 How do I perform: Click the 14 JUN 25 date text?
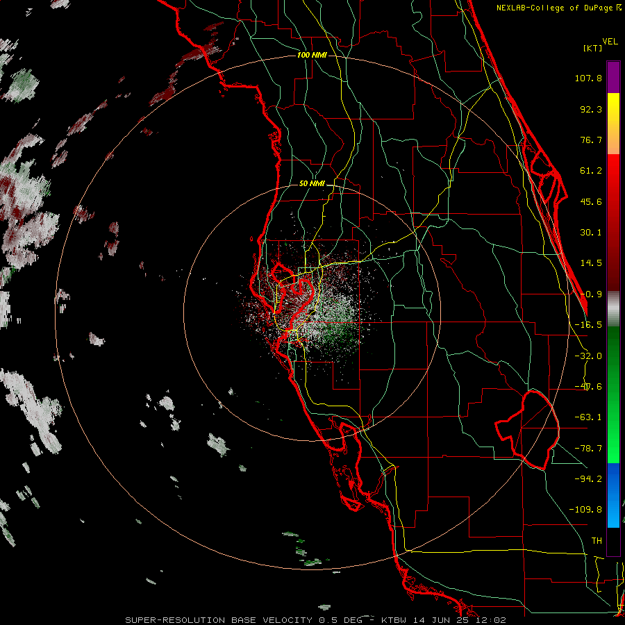point(442,620)
